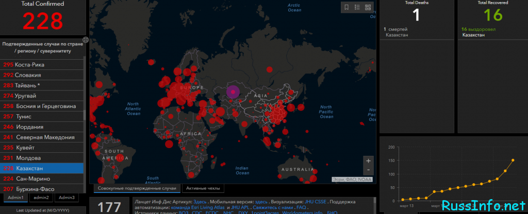
Task: Open the FAQ link
Action: tap(301, 208)
